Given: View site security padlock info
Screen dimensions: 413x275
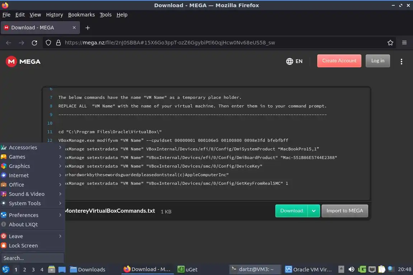Looking at the screenshot, I should click(58, 43).
